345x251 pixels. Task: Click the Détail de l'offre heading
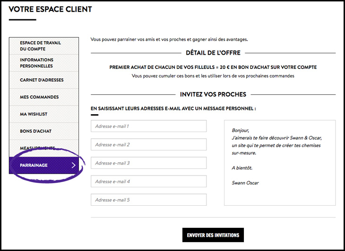pos(213,53)
